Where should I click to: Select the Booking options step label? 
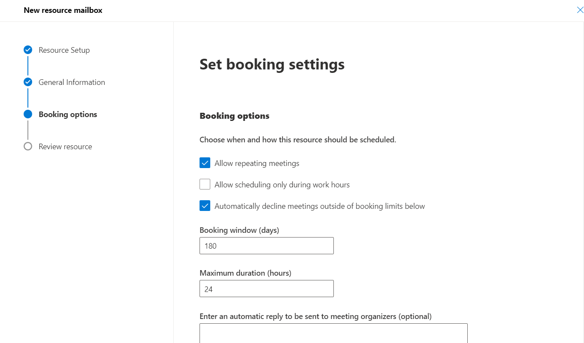(68, 114)
